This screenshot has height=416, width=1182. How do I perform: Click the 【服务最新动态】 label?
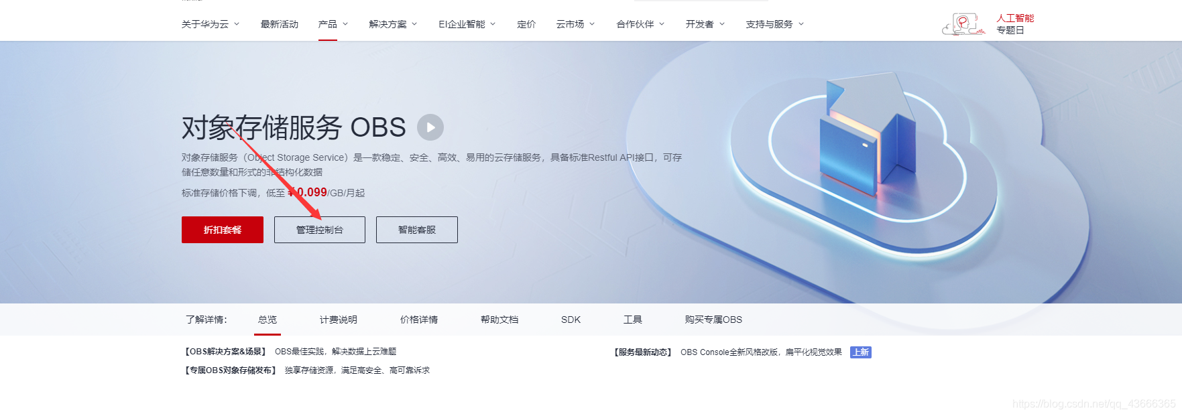pos(643,352)
